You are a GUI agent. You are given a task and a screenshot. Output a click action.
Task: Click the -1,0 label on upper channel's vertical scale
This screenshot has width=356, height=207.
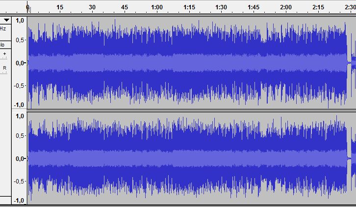(x=19, y=105)
